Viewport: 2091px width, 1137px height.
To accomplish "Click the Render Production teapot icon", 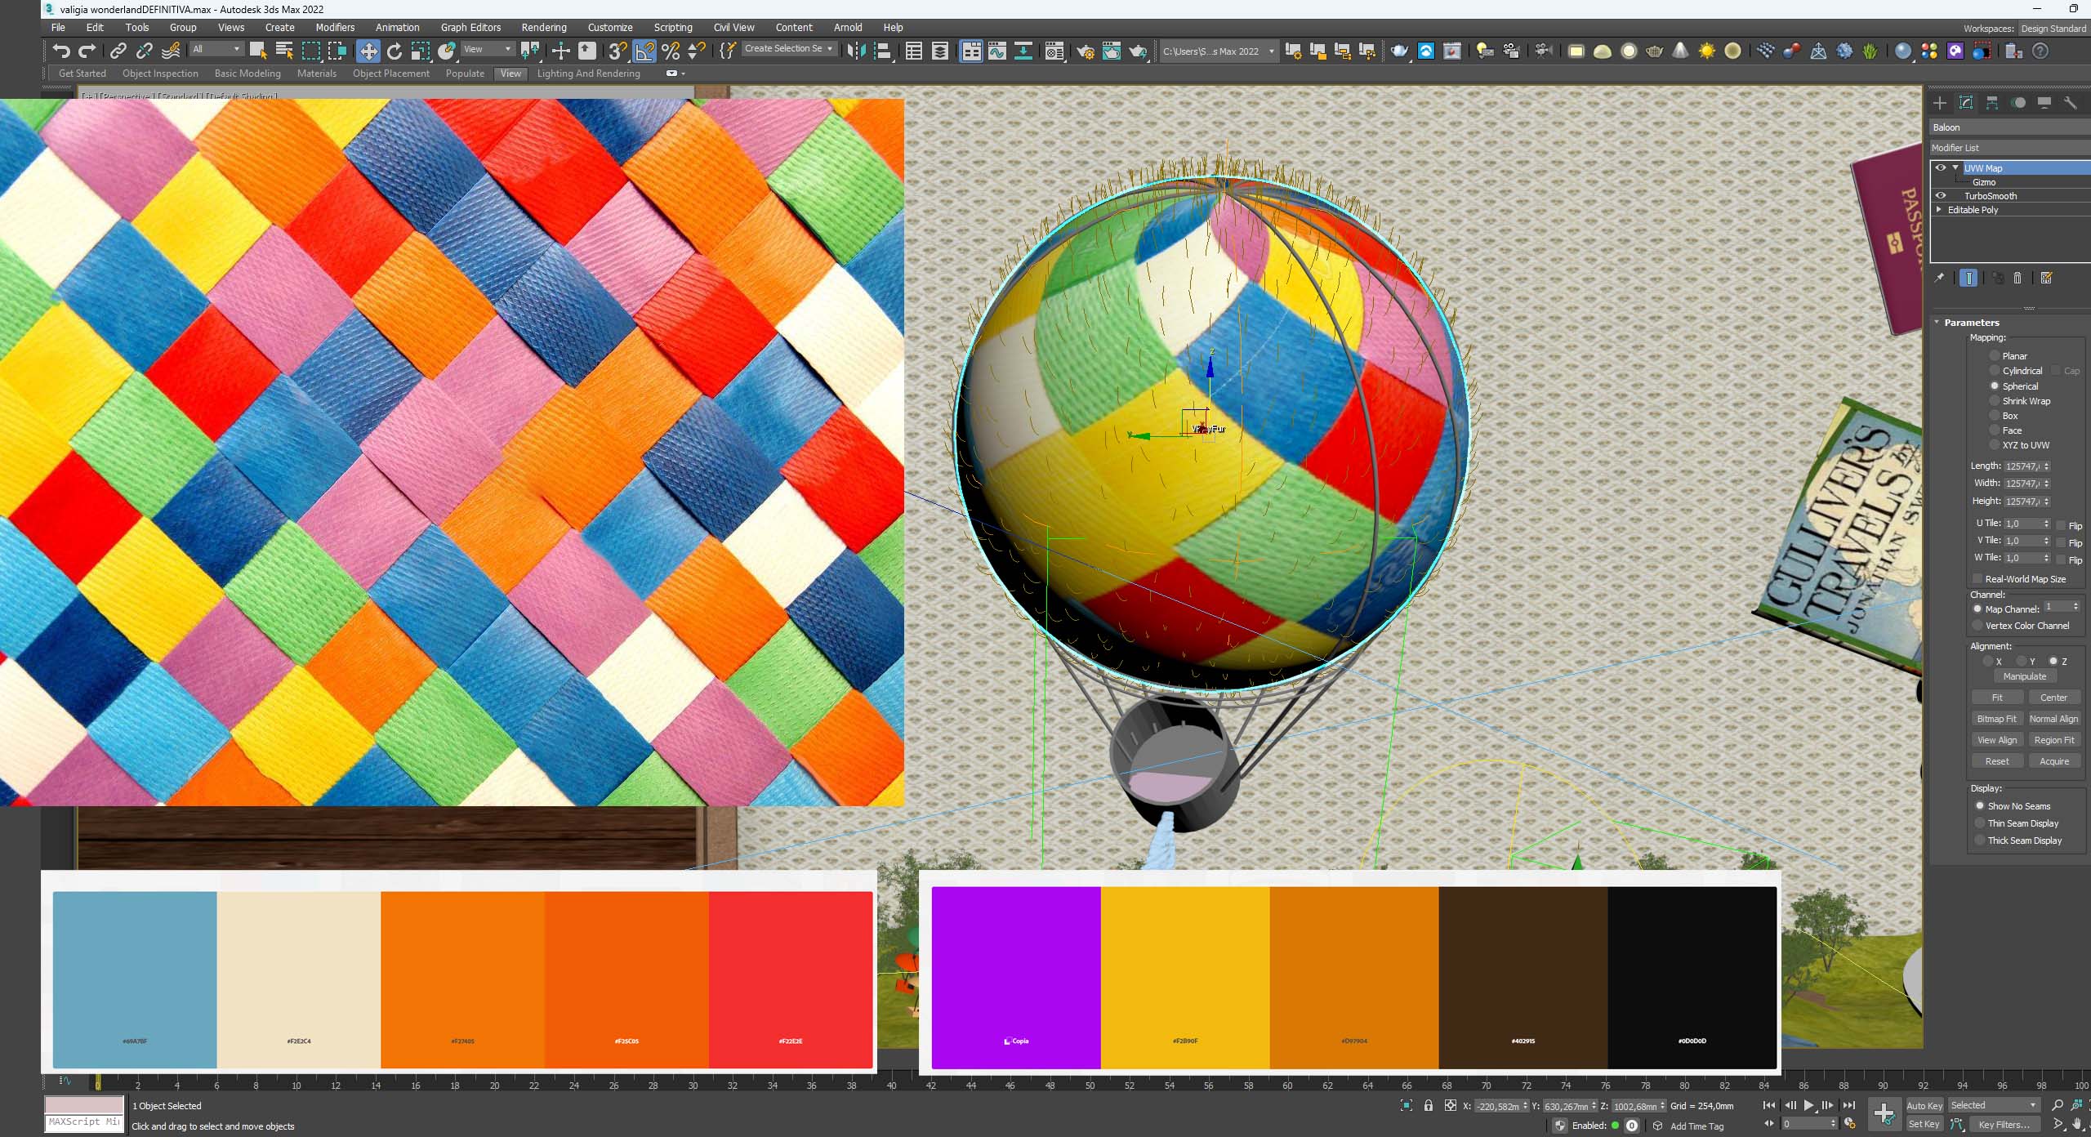I will 1138,51.
